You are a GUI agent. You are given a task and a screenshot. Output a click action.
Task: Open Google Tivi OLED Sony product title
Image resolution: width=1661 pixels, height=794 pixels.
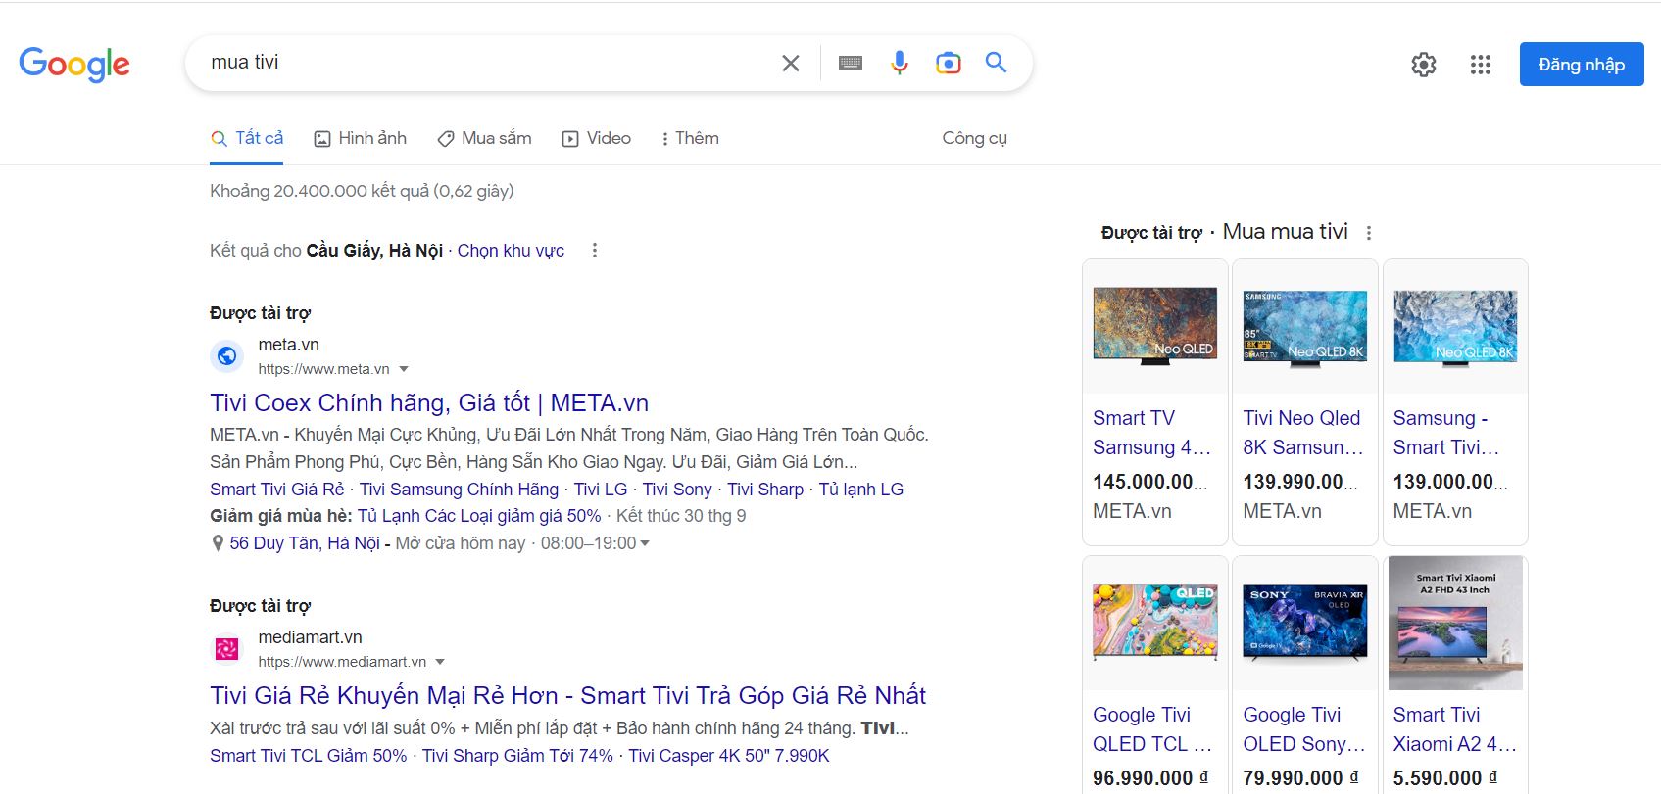(x=1303, y=729)
